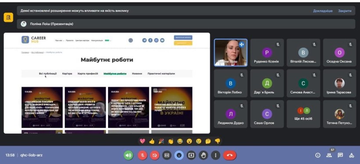Enable closed captions with CC button
Image resolution: width=360 pixels, height=164 pixels.
tap(167, 155)
